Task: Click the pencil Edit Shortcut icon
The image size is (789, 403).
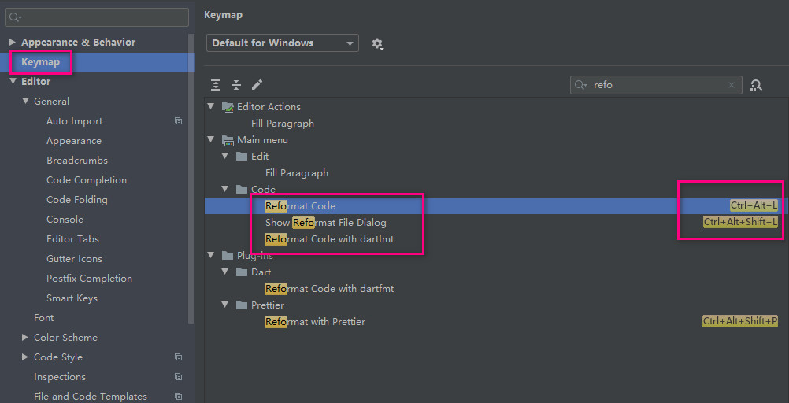Action: point(257,84)
